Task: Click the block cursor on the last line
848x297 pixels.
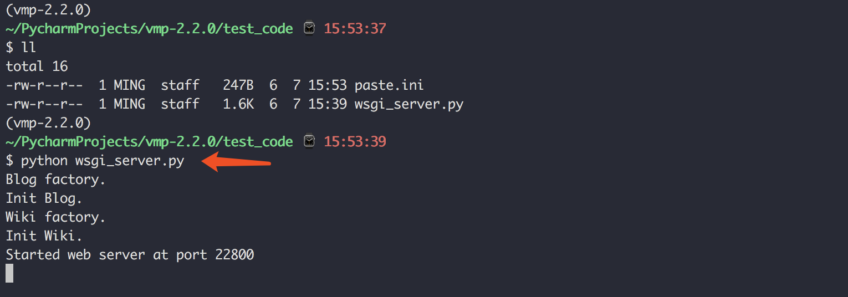Action: (9, 274)
